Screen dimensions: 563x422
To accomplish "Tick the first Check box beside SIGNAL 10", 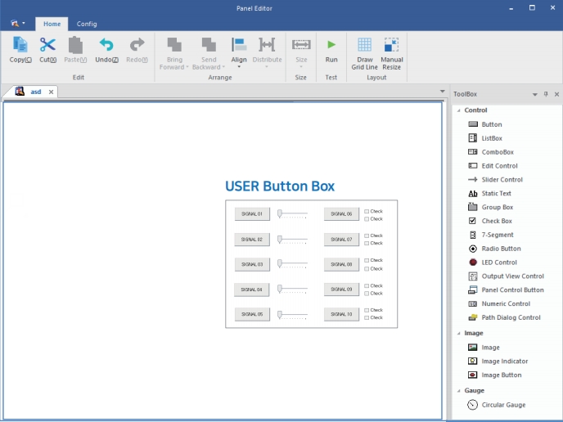I will pos(367,310).
